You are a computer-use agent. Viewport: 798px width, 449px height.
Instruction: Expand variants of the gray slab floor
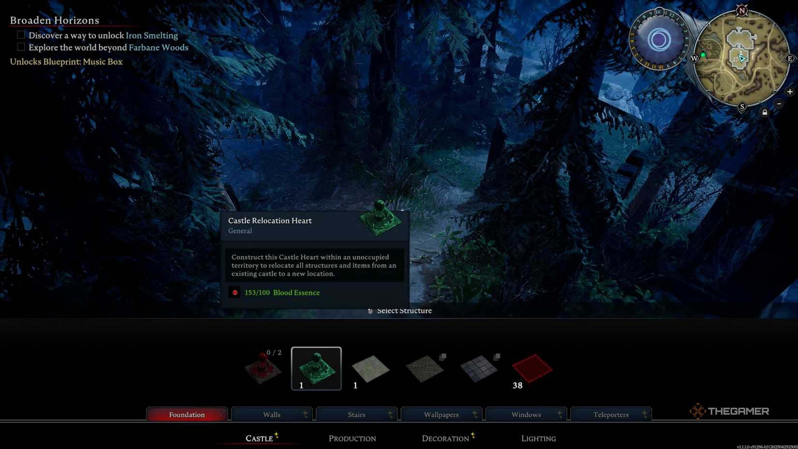tap(497, 357)
